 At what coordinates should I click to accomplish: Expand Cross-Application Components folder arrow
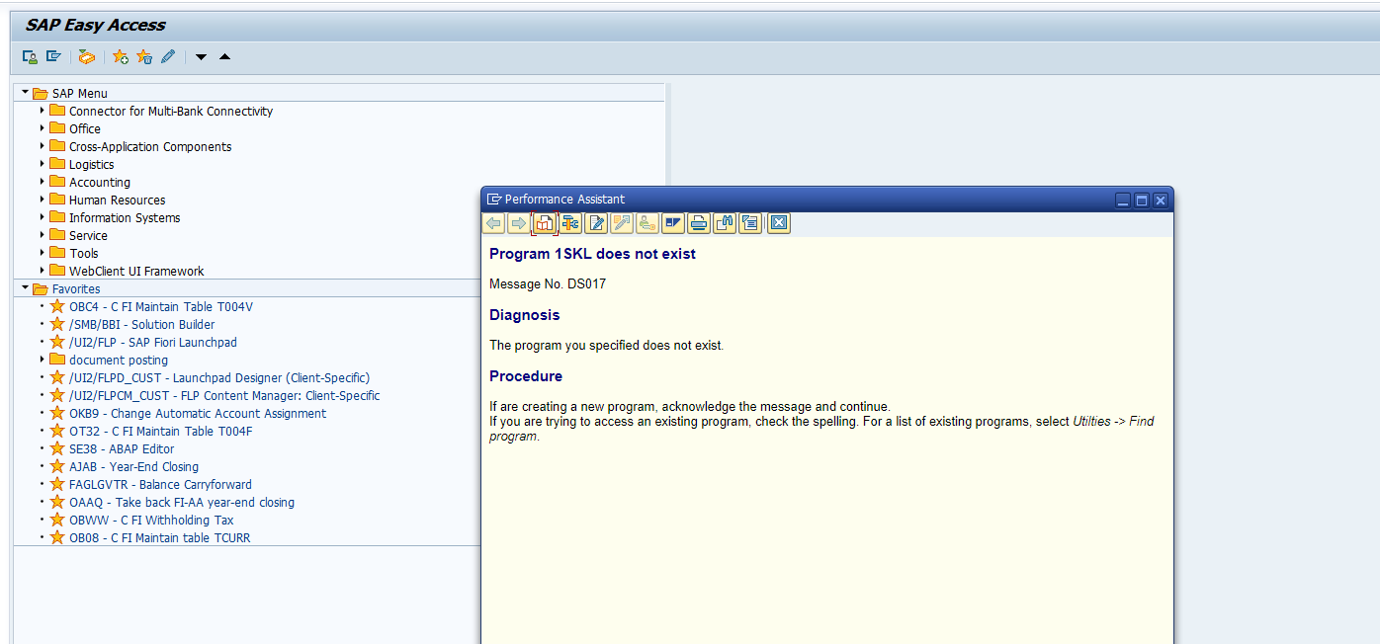point(43,146)
